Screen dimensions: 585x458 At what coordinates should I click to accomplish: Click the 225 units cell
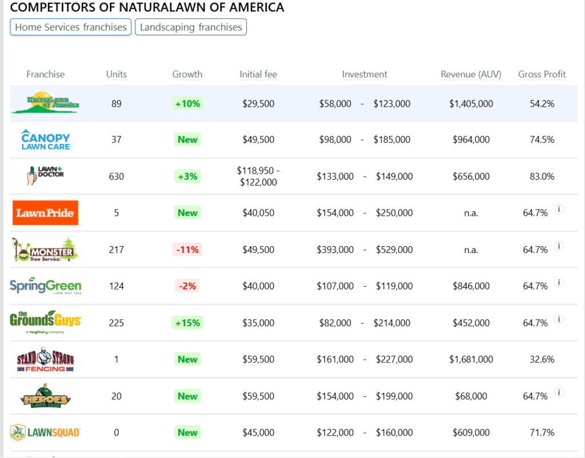pyautogui.click(x=117, y=323)
